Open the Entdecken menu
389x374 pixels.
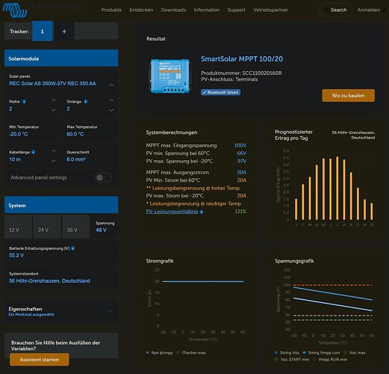pos(141,10)
